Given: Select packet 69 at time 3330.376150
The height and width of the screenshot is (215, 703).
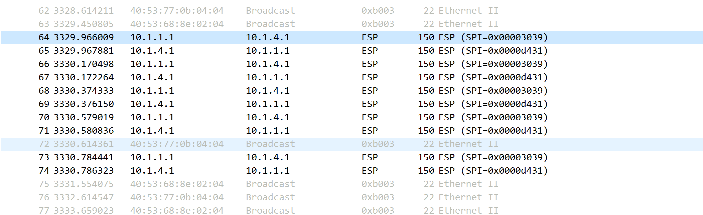Looking at the screenshot, I should 84,104.
